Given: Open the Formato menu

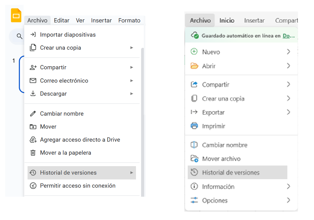Looking at the screenshot, I should point(129,21).
